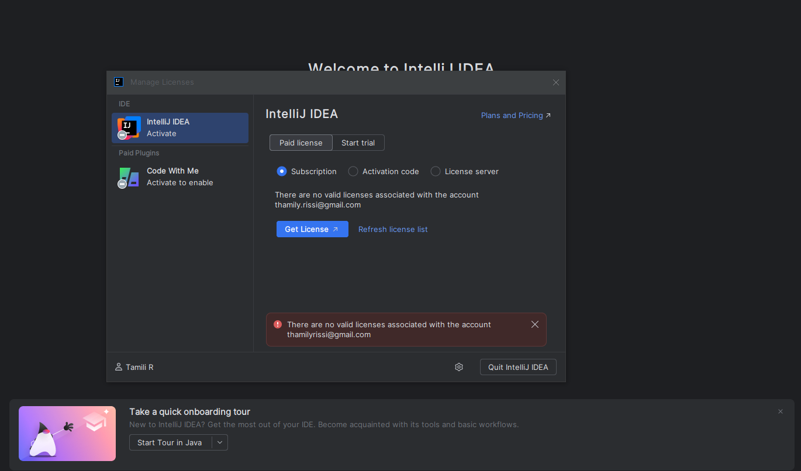This screenshot has width=801, height=471.
Task: Open the Plans and Pricing link
Action: [516, 115]
